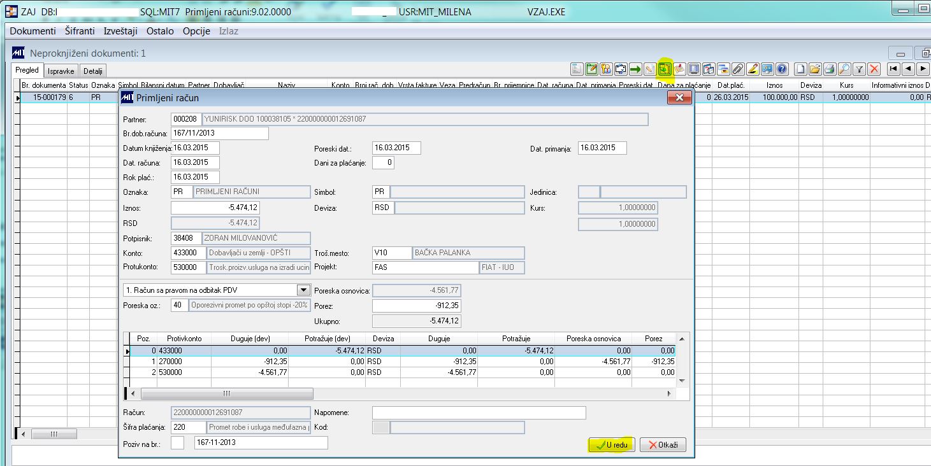The image size is (931, 466).
Task: Click the Šifra plaćanja field 220
Action: (189, 427)
